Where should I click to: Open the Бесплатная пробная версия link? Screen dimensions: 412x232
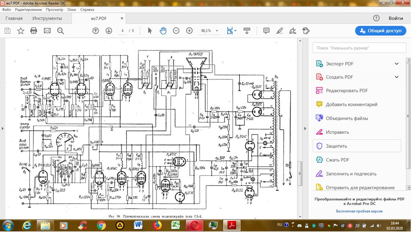pyautogui.click(x=359, y=211)
